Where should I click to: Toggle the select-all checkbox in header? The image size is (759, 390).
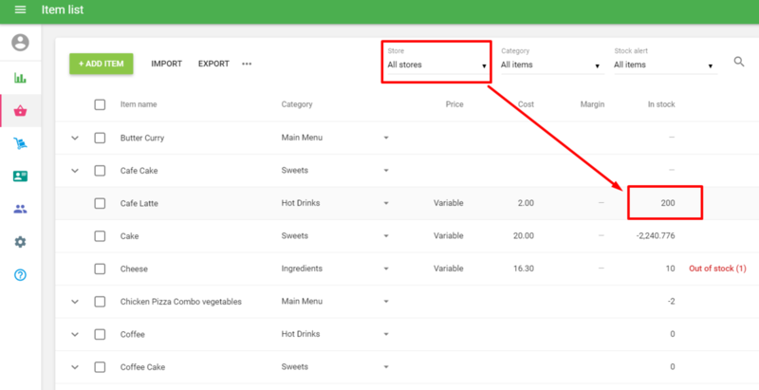(100, 104)
